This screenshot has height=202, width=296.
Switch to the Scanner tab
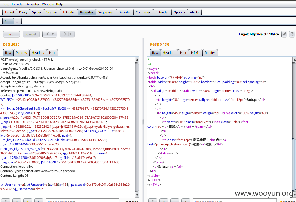point(52,12)
